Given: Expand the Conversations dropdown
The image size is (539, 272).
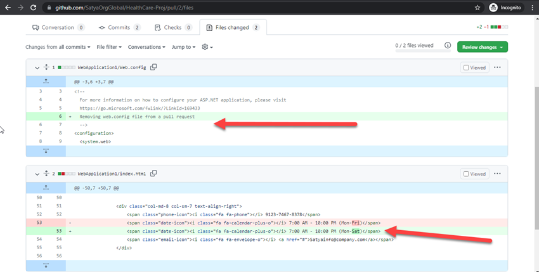Looking at the screenshot, I should pos(146,47).
